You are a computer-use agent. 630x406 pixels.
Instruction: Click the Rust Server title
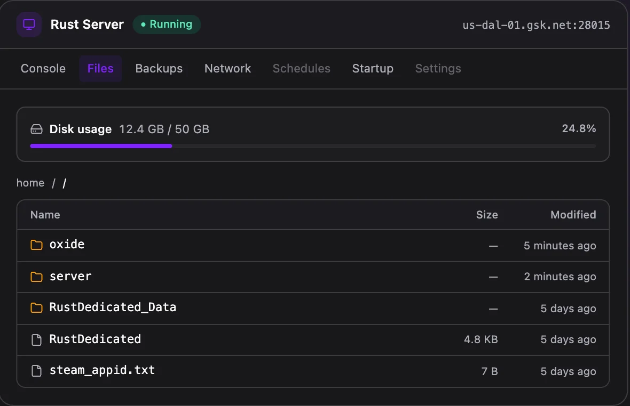[87, 25]
